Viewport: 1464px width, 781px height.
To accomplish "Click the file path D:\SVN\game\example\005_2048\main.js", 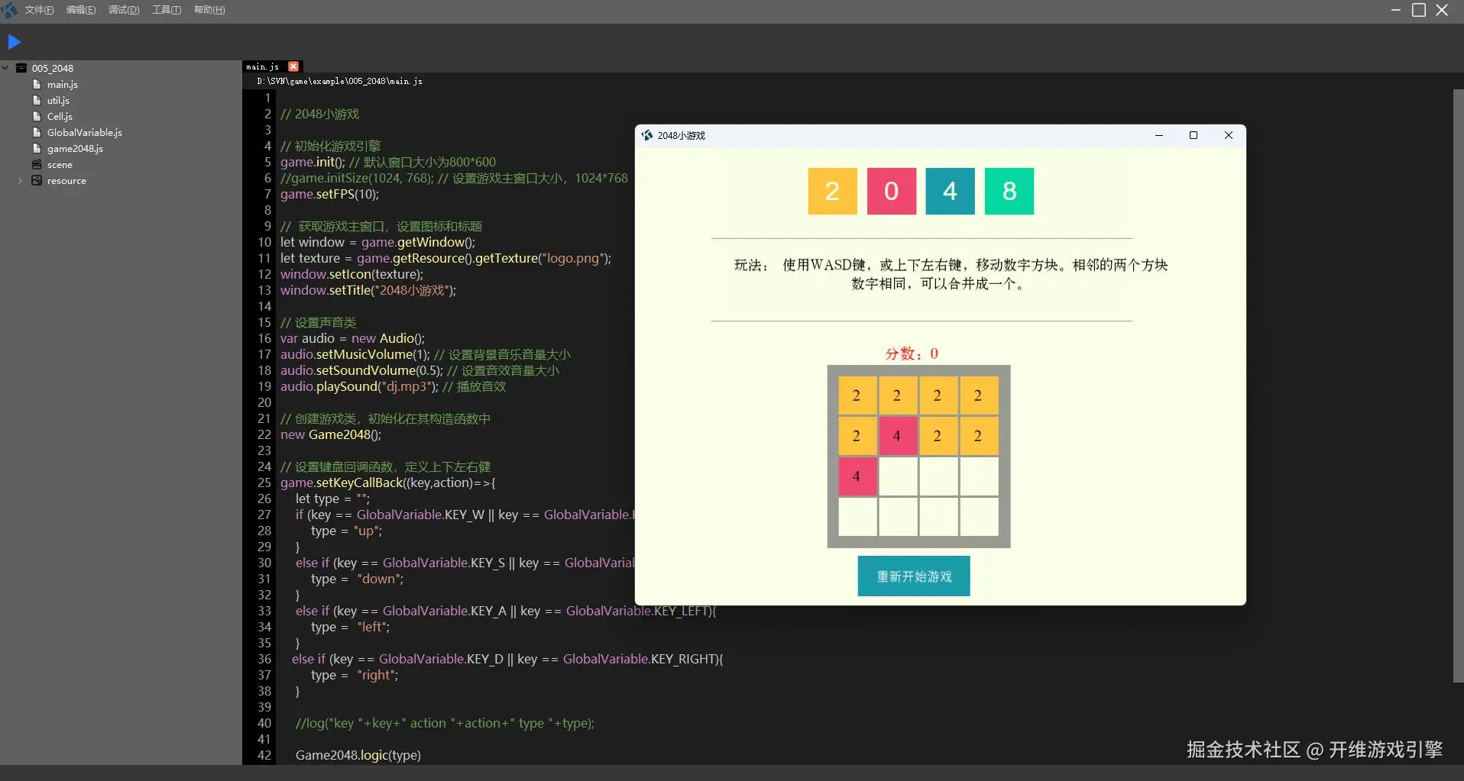I will click(340, 81).
